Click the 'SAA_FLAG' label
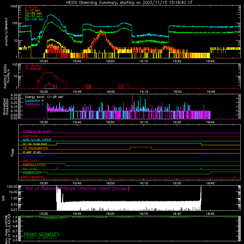 pos(30,160)
